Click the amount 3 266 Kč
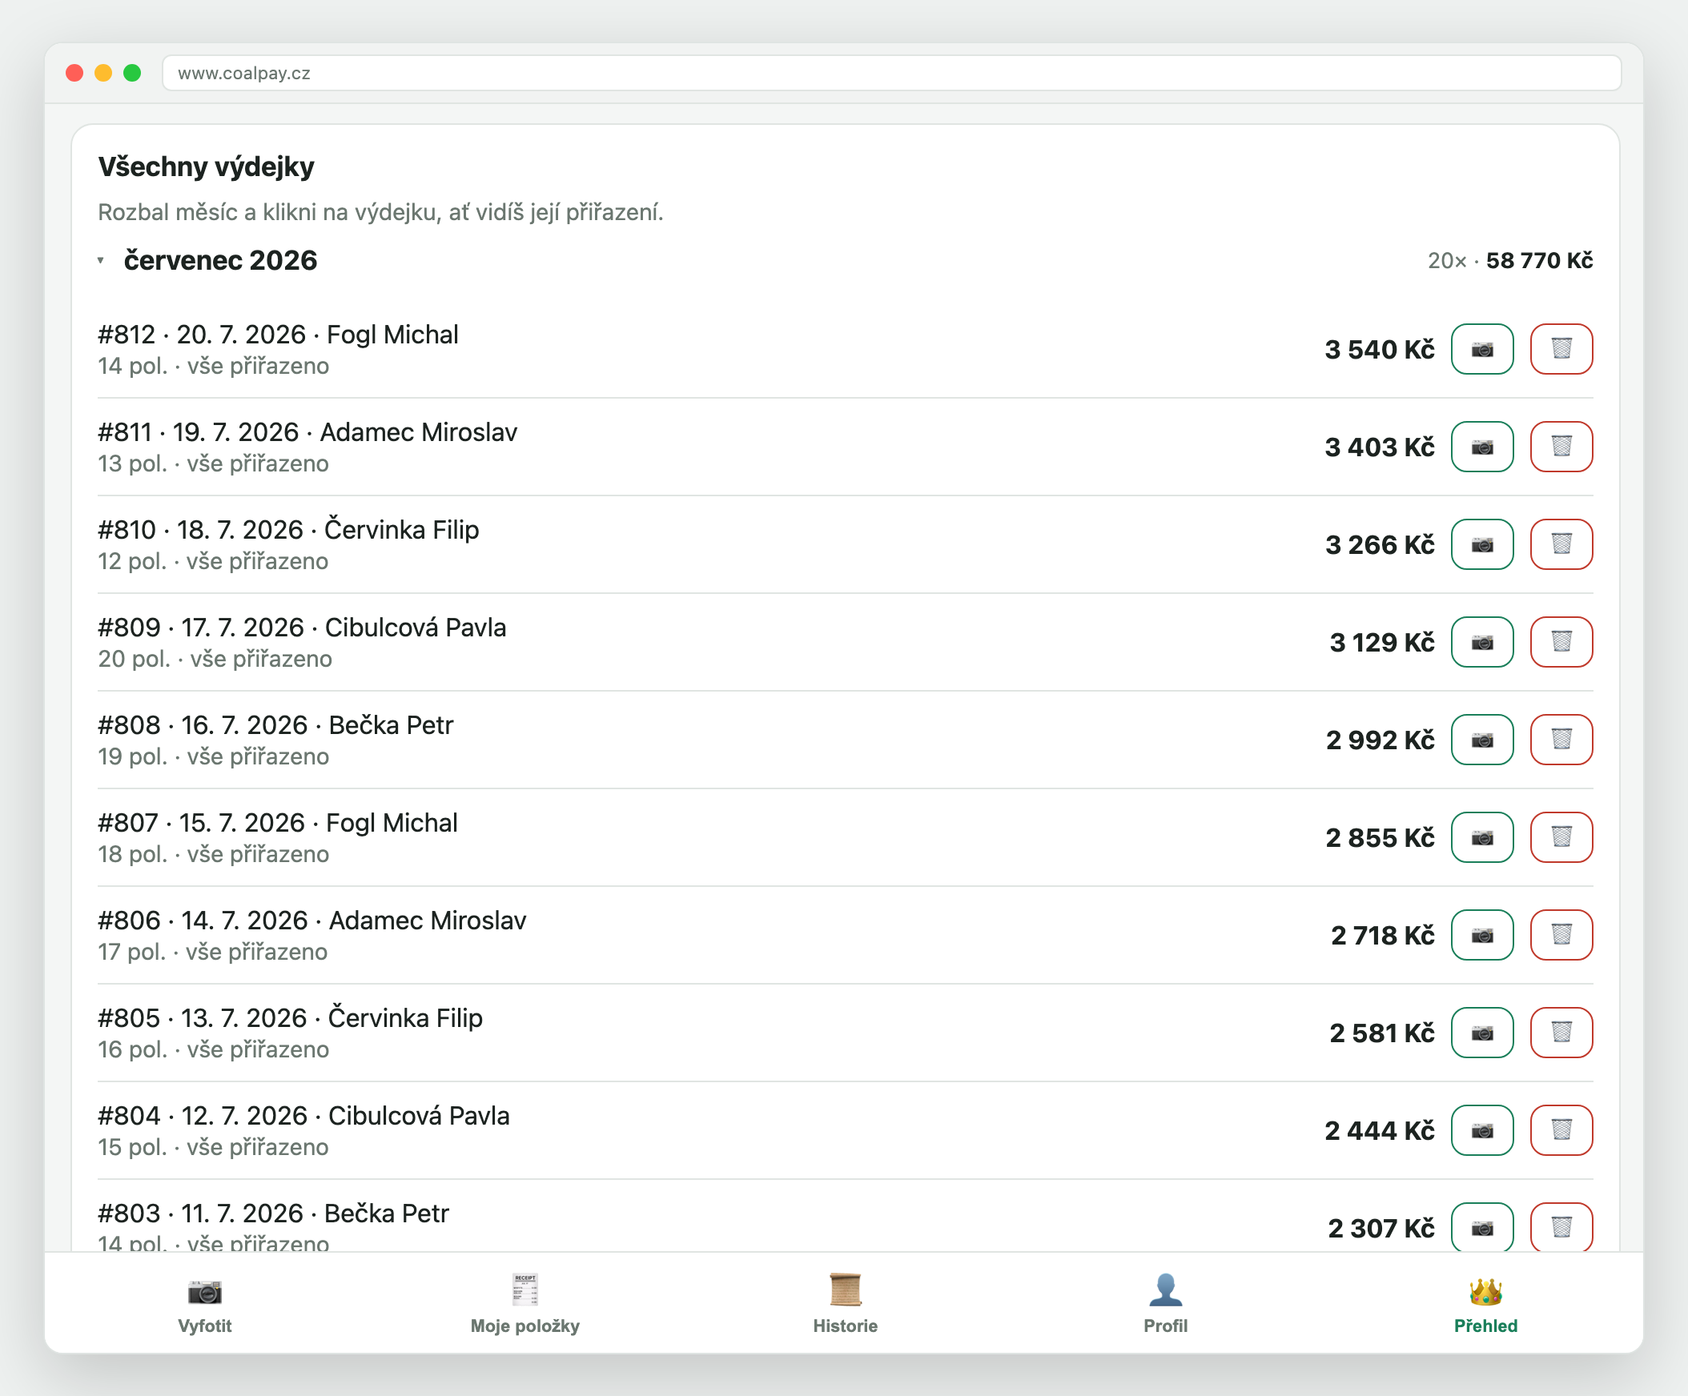 tap(1380, 545)
